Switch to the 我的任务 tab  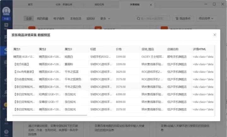pos(99,4)
